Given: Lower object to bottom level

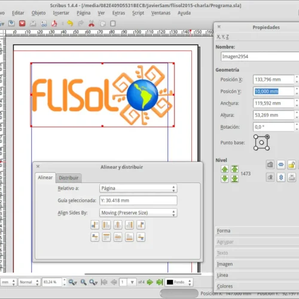Looking at the screenshot, I should (234, 179).
